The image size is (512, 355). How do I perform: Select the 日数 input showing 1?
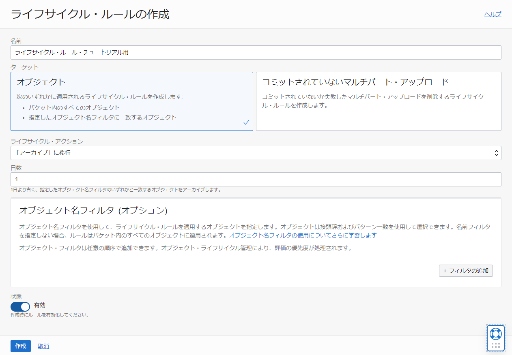(x=256, y=179)
